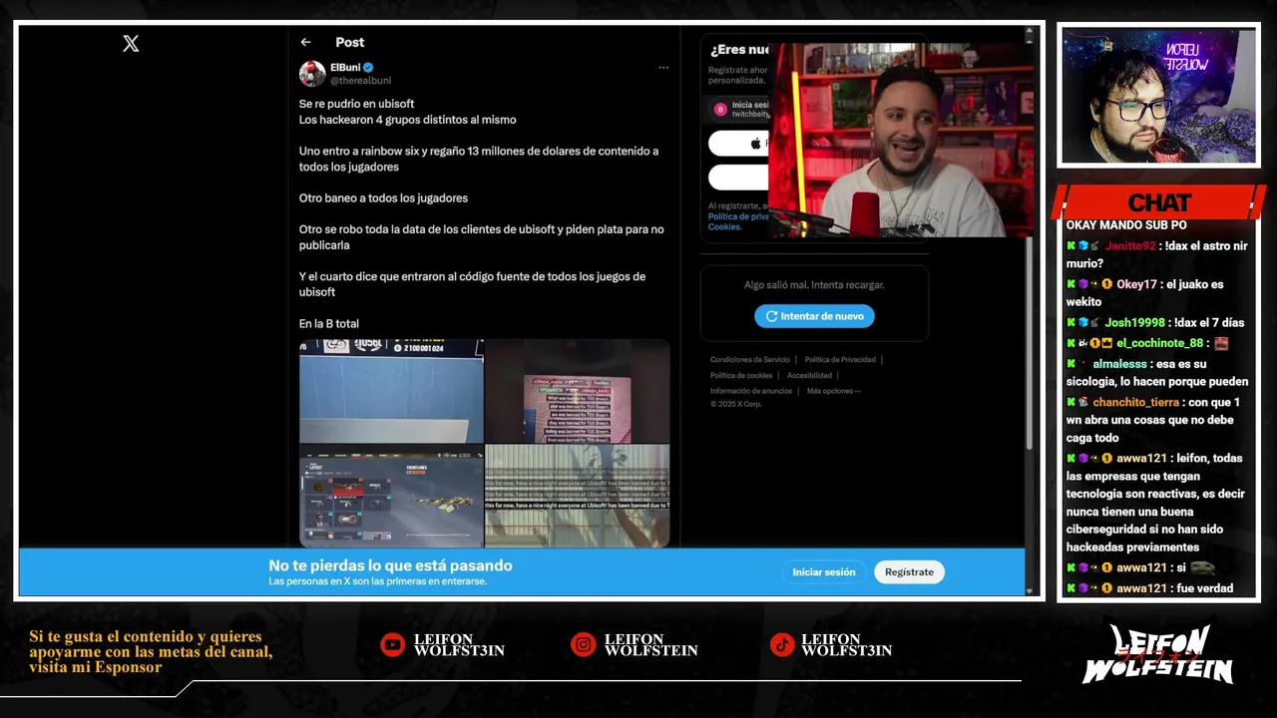Open the @therealbuni handle
The height and width of the screenshot is (718, 1277).
pos(361,81)
